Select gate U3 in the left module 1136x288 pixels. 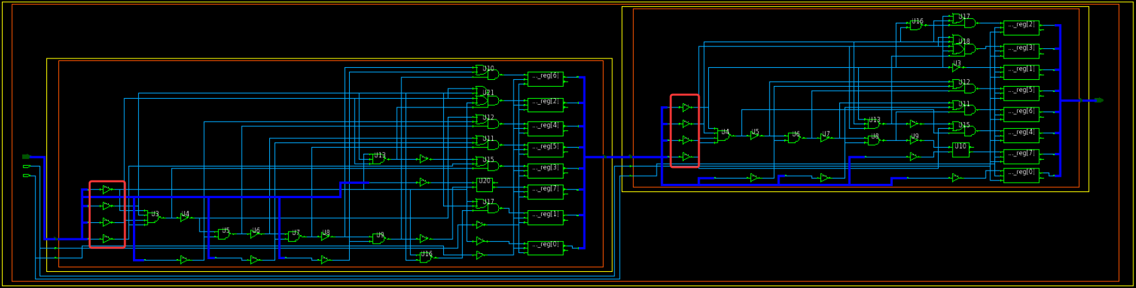[152, 217]
